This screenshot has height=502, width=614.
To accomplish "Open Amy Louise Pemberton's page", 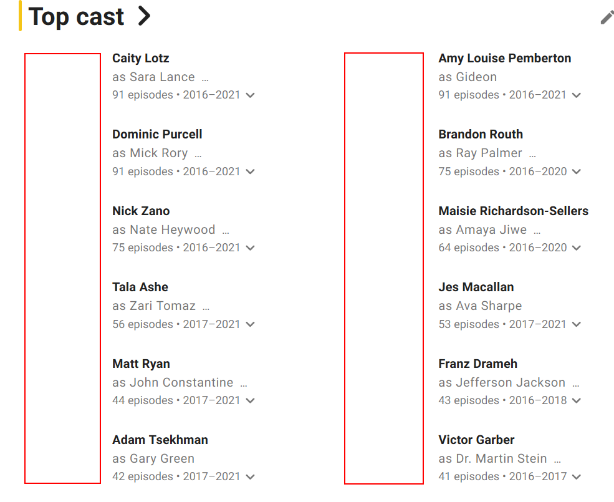I will click(x=504, y=58).
